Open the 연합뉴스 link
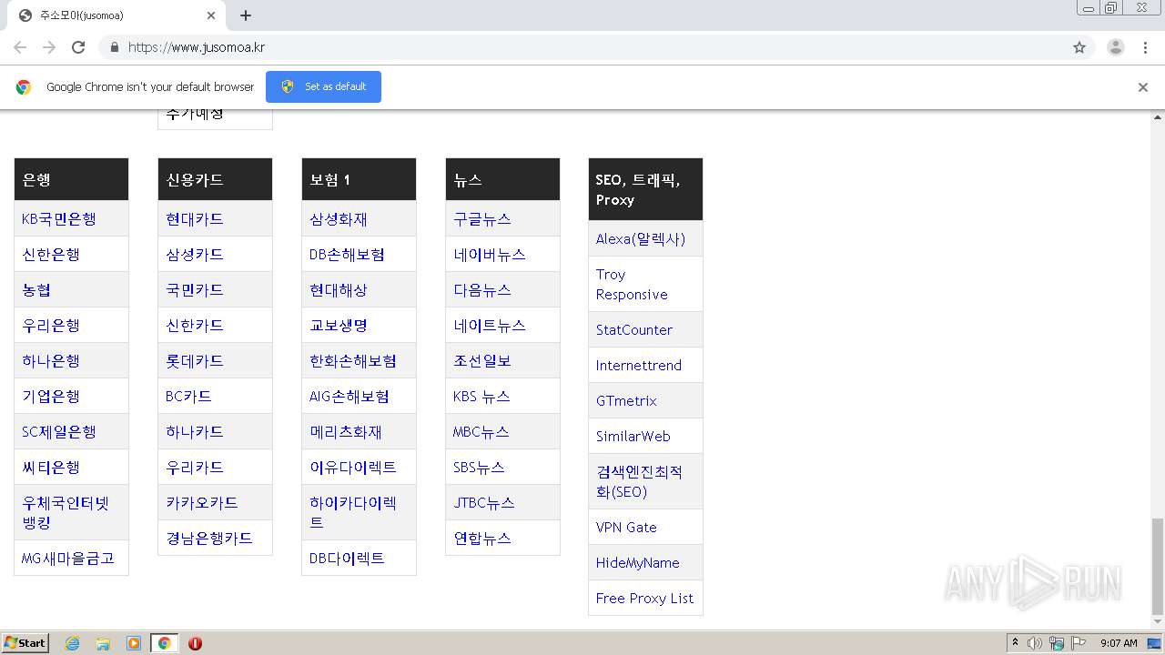Viewport: 1165px width, 655px height. tap(482, 539)
